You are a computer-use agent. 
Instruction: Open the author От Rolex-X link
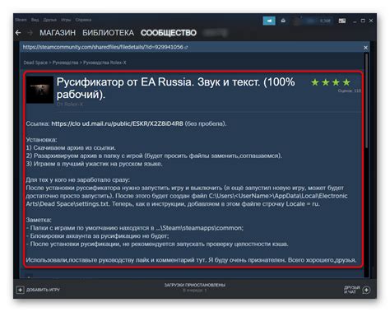(70, 105)
